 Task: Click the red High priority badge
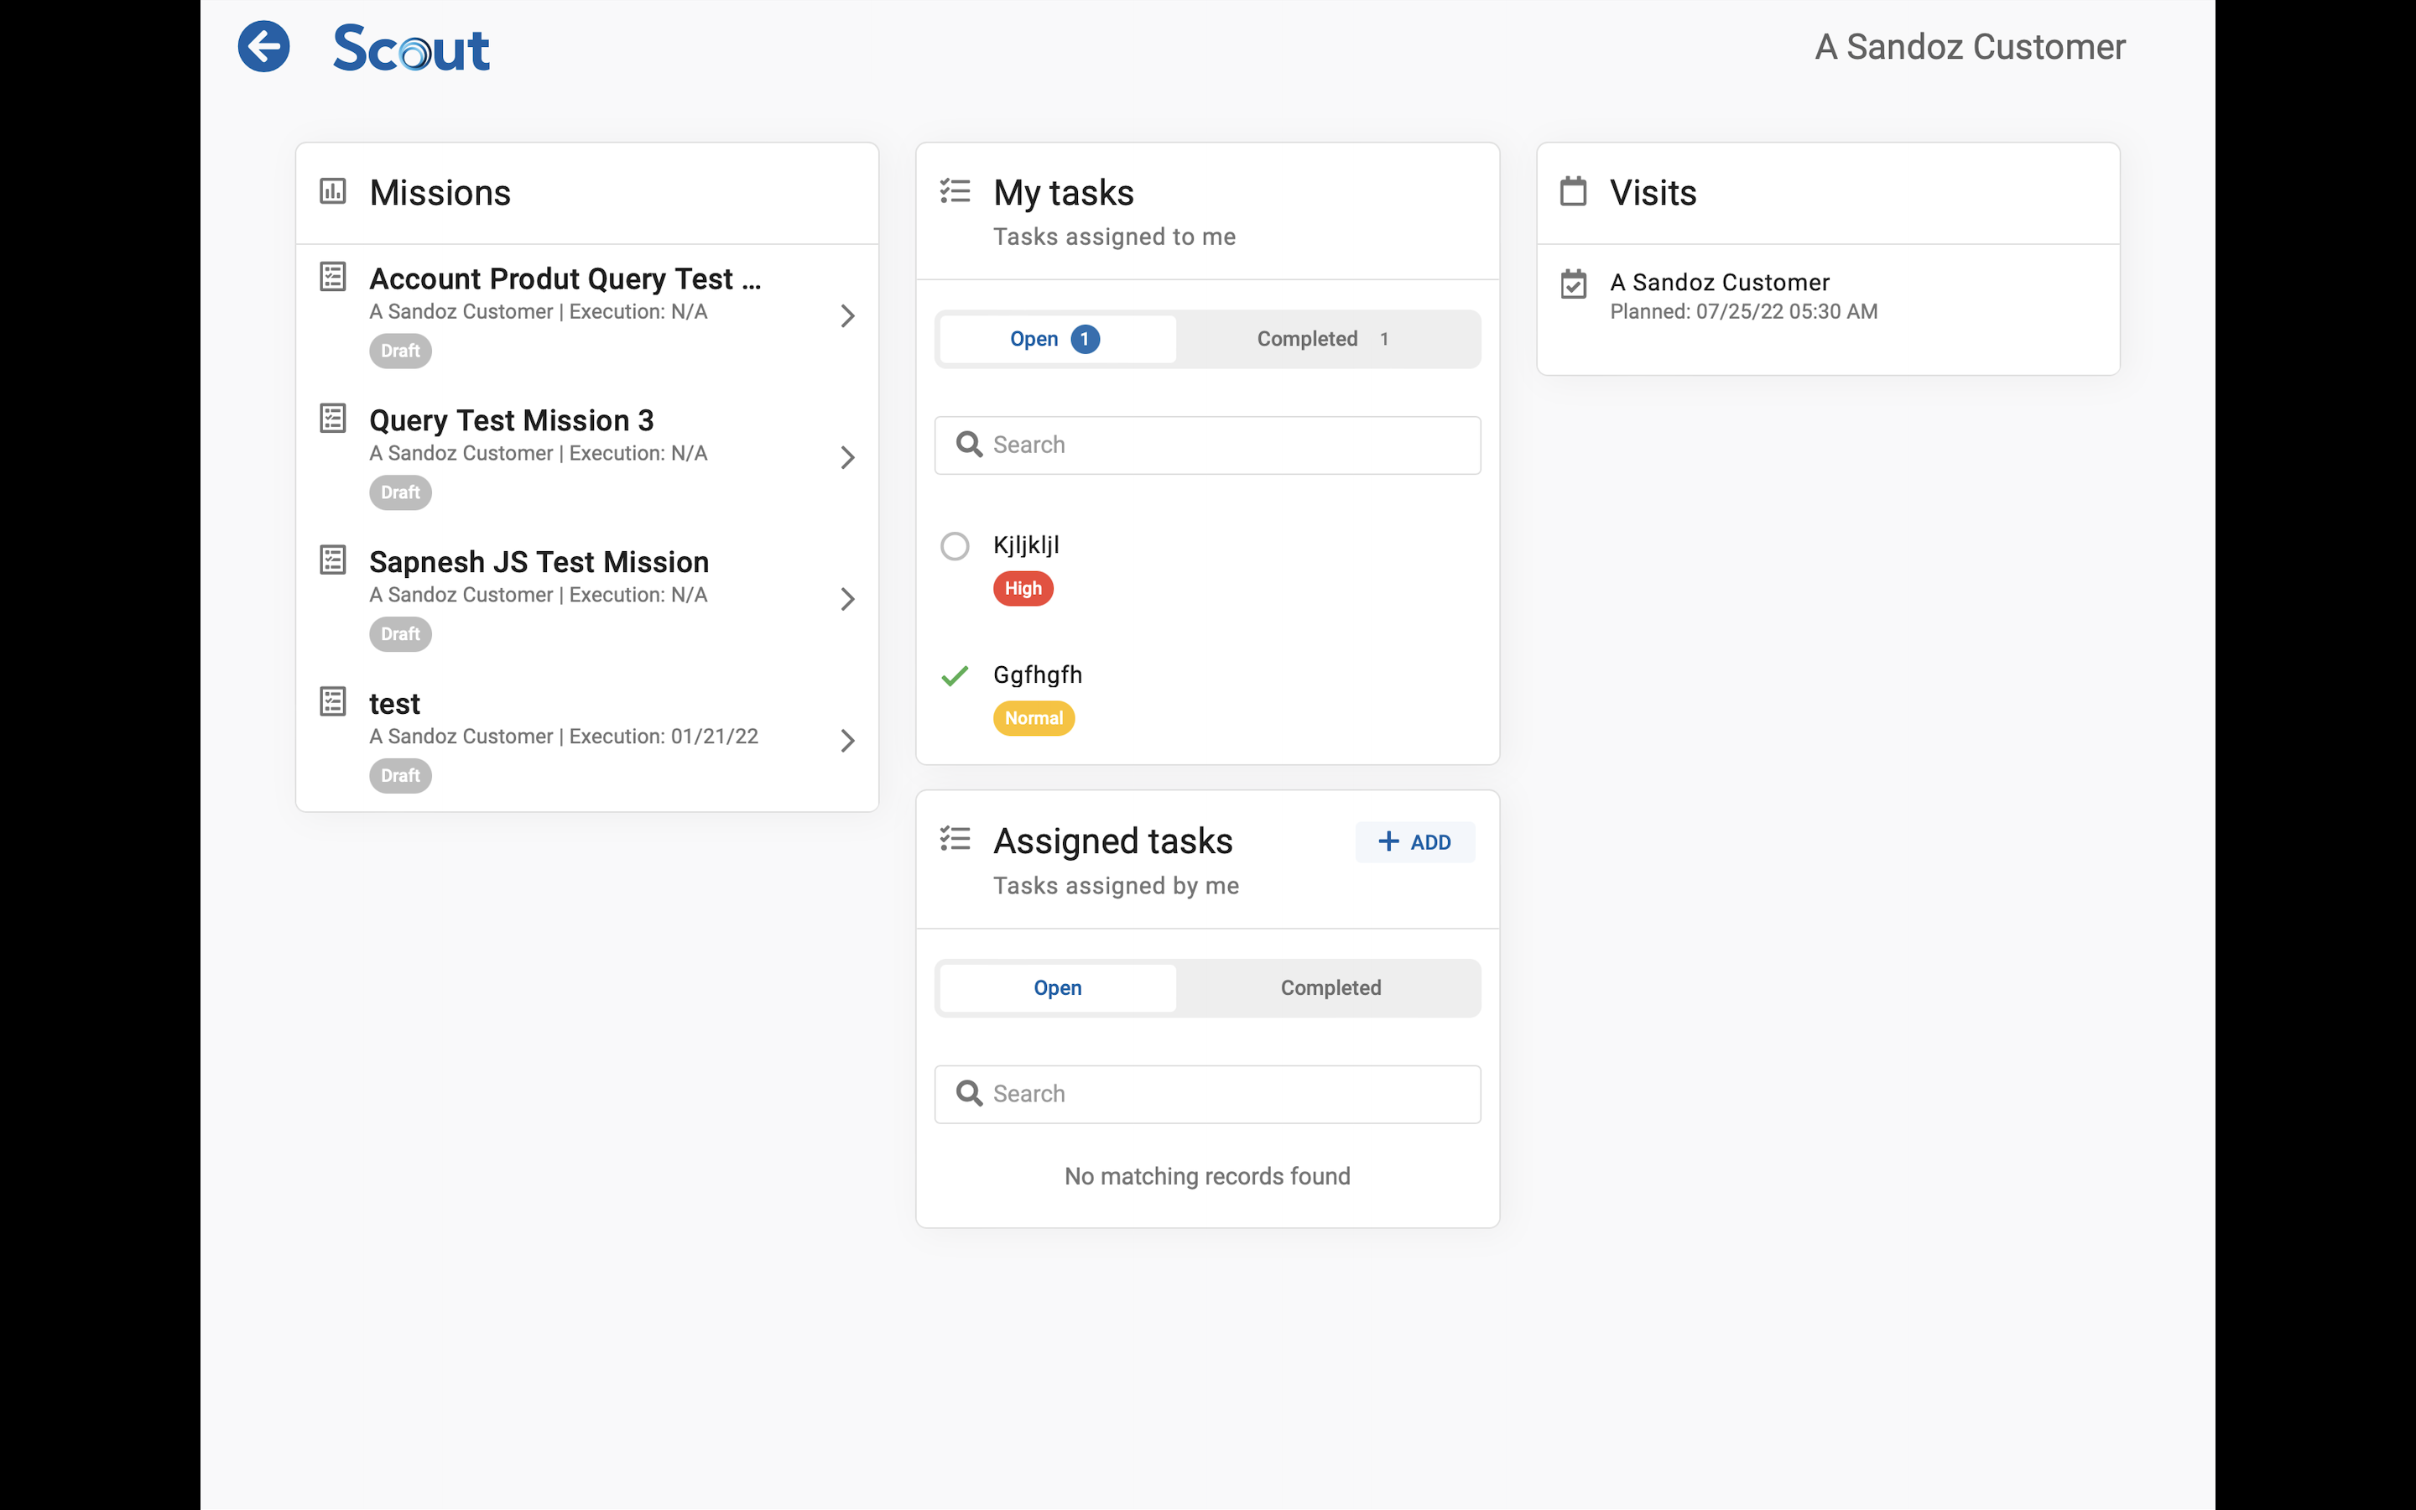point(1023,588)
